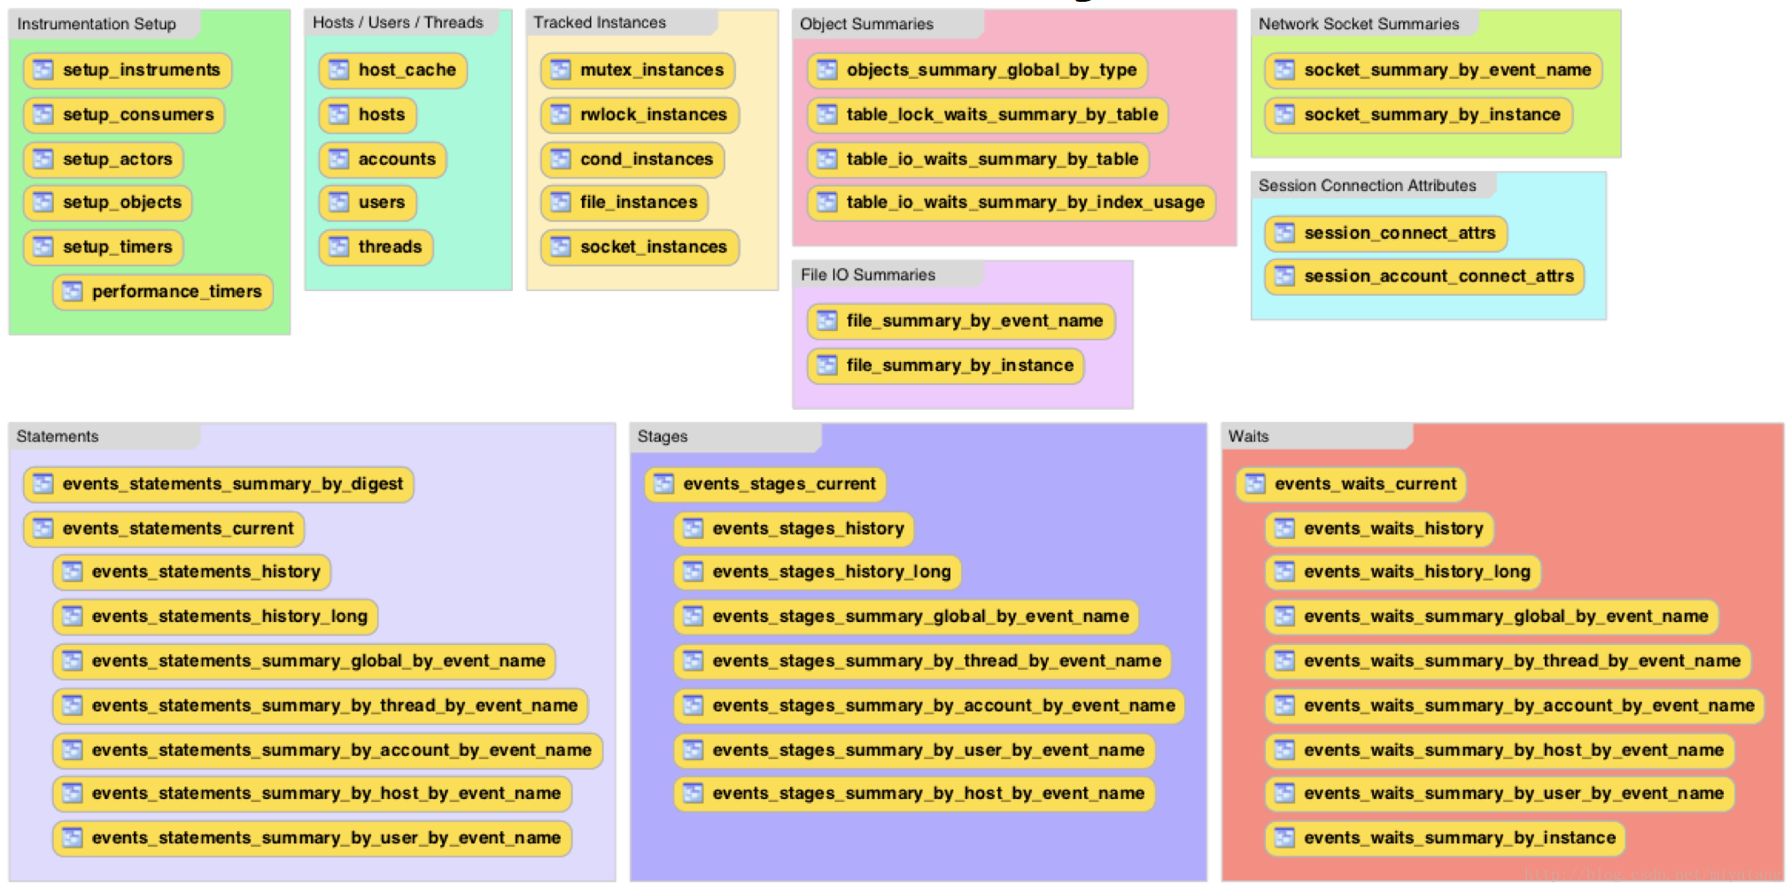Select events_waits_summary_by_thread_by_event_name label
The width and height of the screenshot is (1791, 892).
(1523, 661)
